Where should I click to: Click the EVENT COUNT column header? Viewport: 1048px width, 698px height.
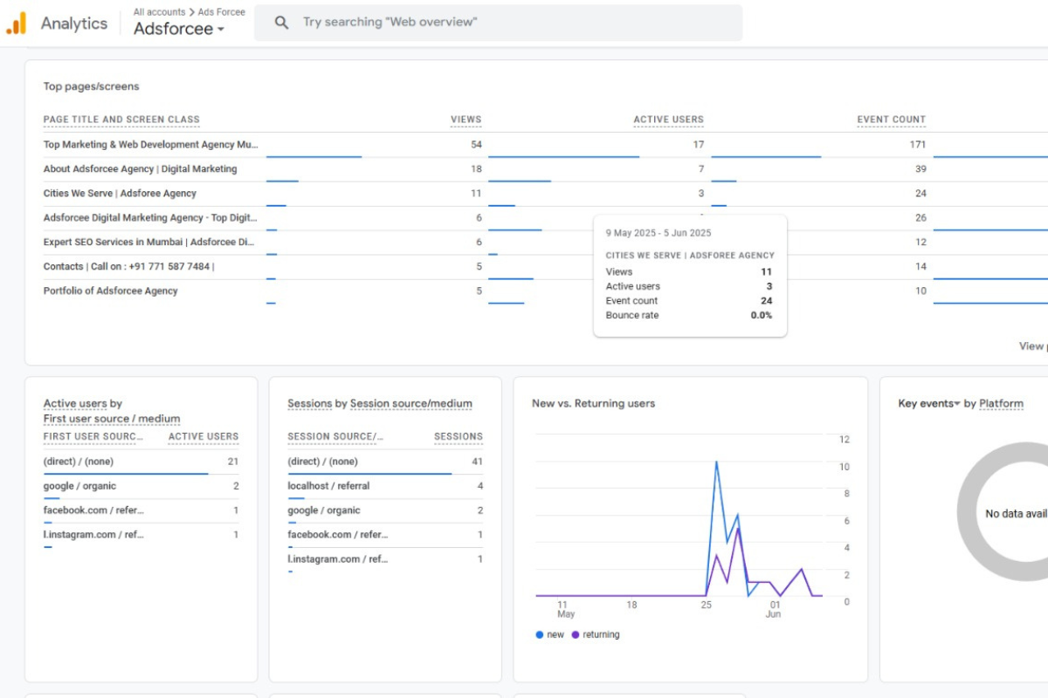(892, 120)
